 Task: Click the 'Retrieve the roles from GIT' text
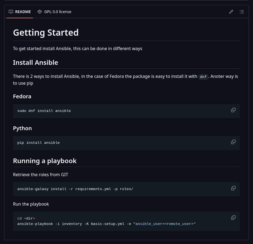40,175
